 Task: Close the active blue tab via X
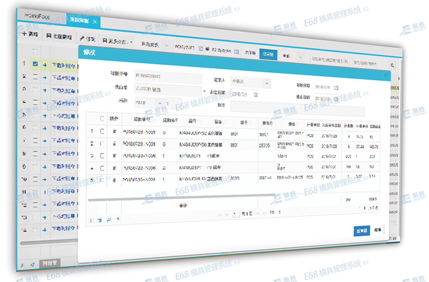pyautogui.click(x=95, y=22)
